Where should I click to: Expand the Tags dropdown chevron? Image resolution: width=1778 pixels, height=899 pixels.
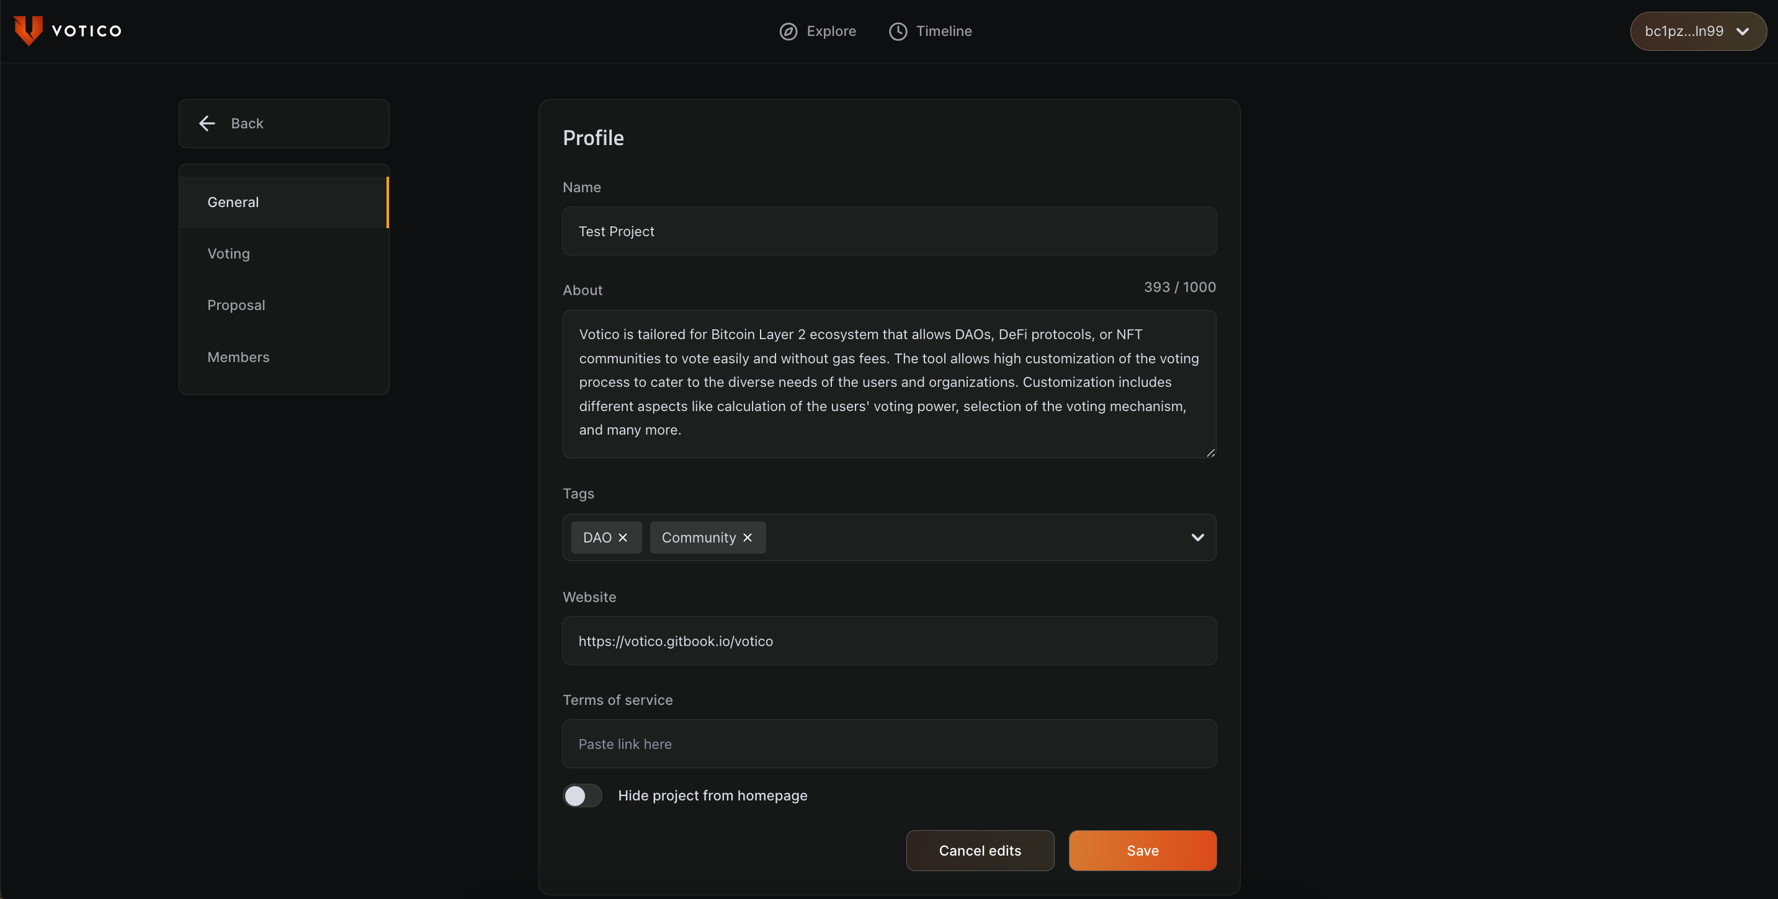(x=1197, y=538)
